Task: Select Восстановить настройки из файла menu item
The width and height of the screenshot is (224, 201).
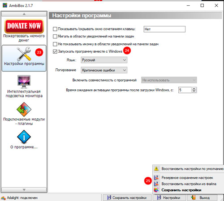Action: point(188,184)
